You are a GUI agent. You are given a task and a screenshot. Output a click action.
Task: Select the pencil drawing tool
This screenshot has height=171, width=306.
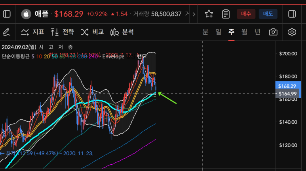coord(6,32)
